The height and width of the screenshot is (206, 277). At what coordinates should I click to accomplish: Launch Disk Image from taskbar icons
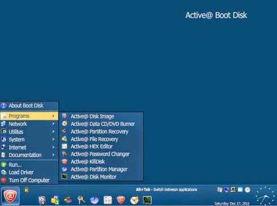(x=42, y=200)
